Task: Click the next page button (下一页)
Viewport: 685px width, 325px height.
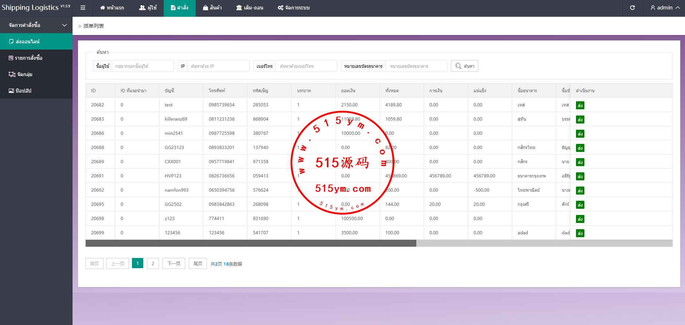Action: tap(174, 263)
